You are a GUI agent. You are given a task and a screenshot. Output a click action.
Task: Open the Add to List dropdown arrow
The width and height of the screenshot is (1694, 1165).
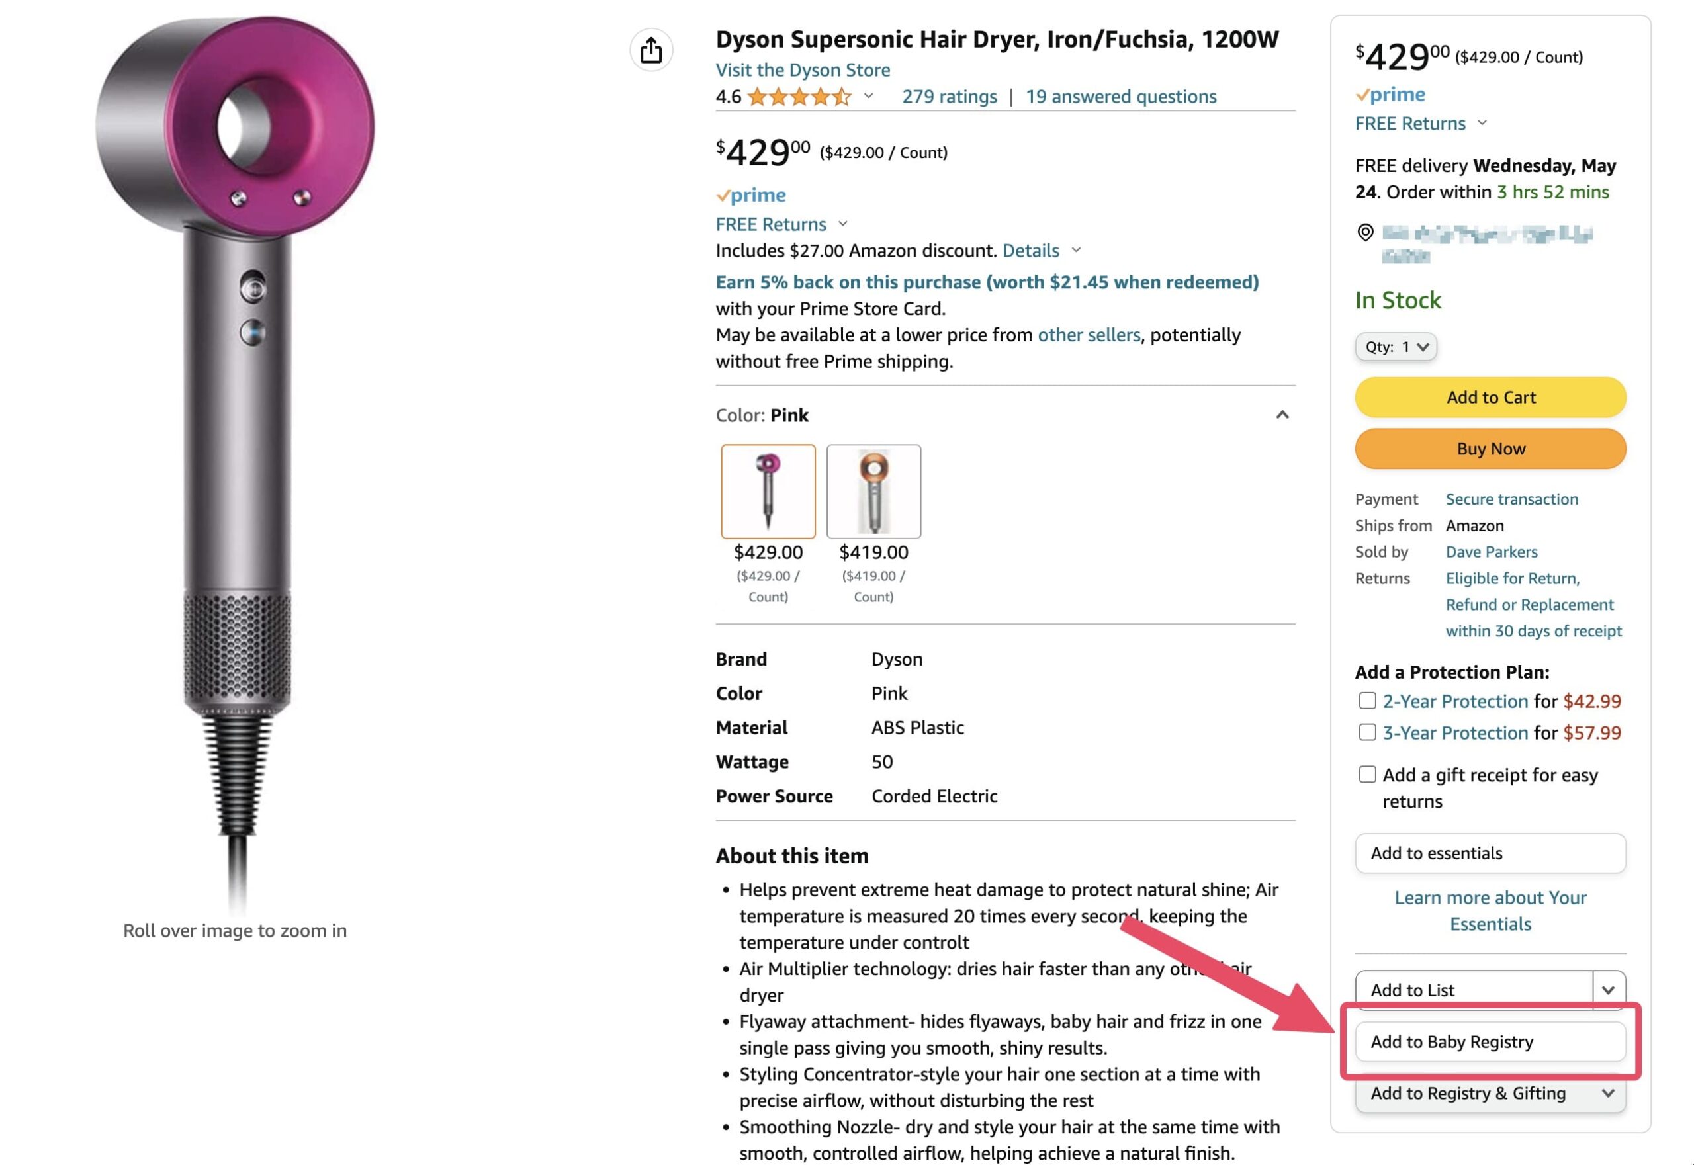(1607, 990)
